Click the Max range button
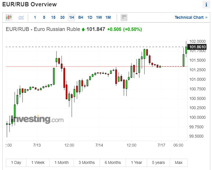Viewport: 212px width, 170px height. click(179, 162)
